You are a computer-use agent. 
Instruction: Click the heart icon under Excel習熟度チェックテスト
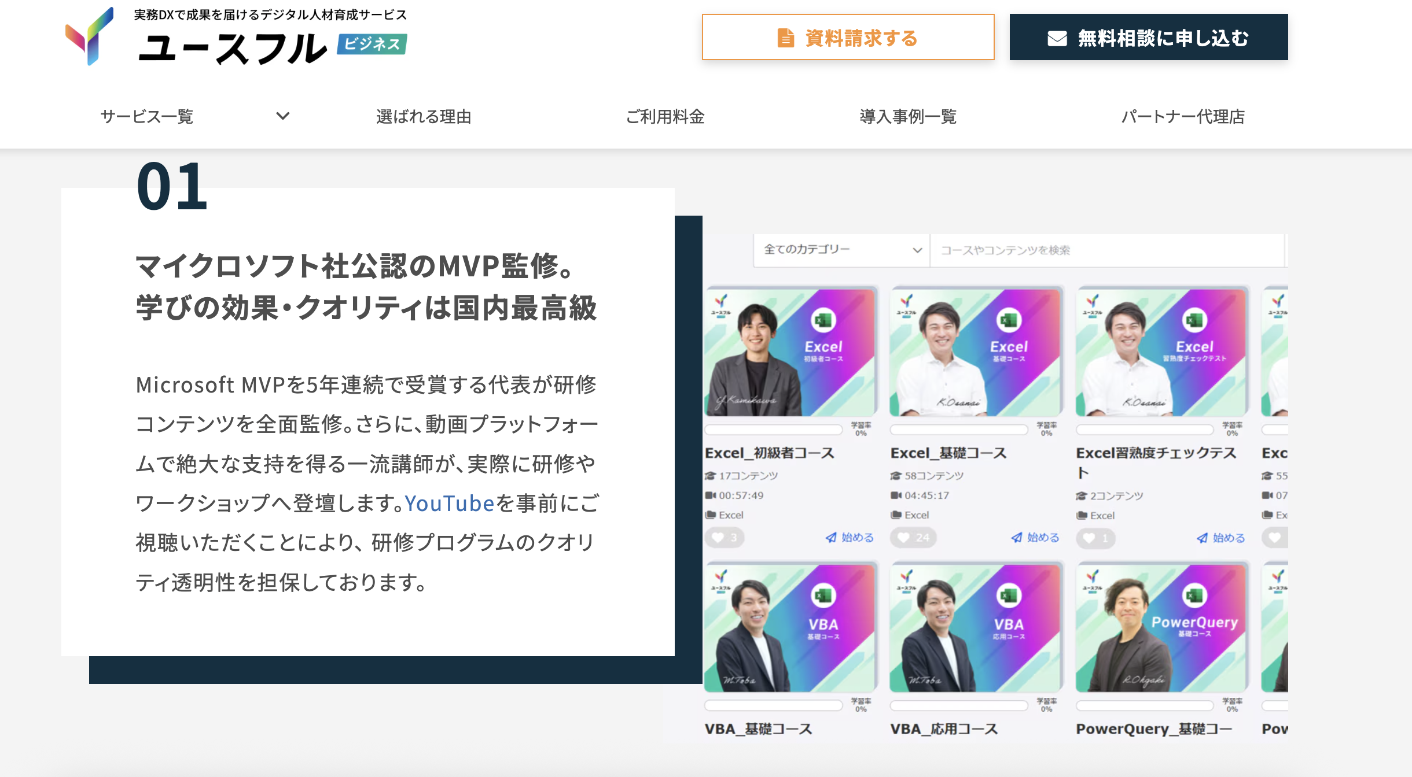click(x=1089, y=538)
